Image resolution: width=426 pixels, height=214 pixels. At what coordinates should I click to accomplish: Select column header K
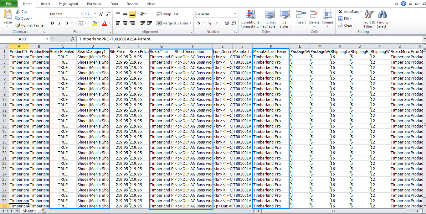[x=271, y=46]
